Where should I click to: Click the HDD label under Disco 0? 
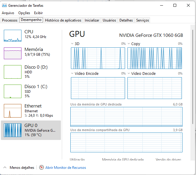pos(28,72)
